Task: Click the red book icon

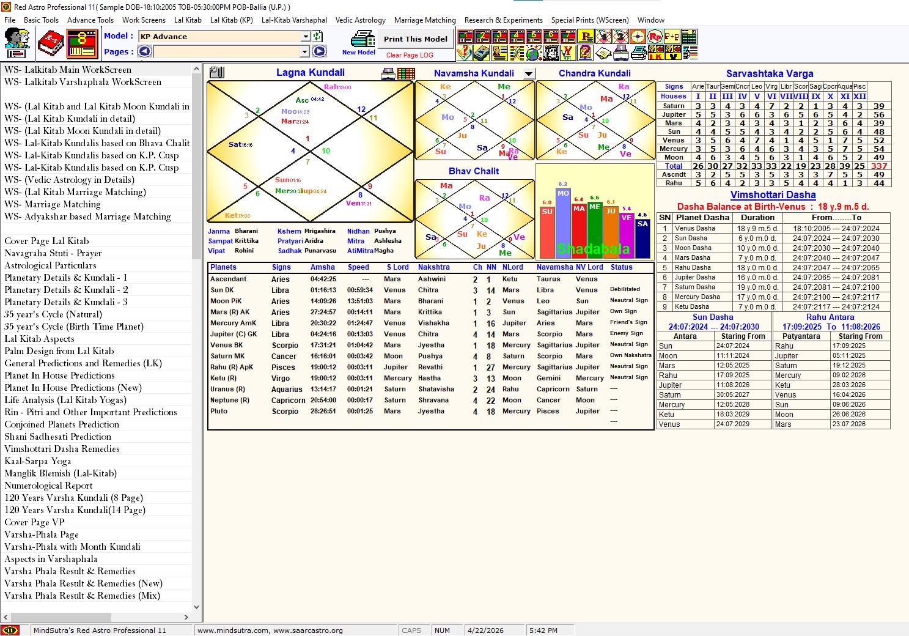Action: 51,43
